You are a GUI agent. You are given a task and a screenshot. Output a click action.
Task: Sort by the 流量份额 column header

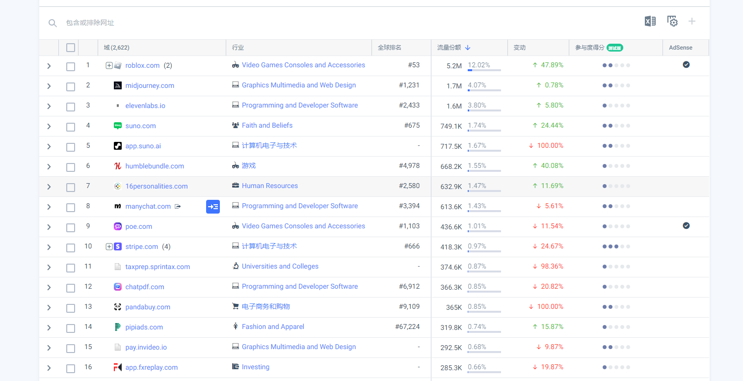tap(449, 48)
